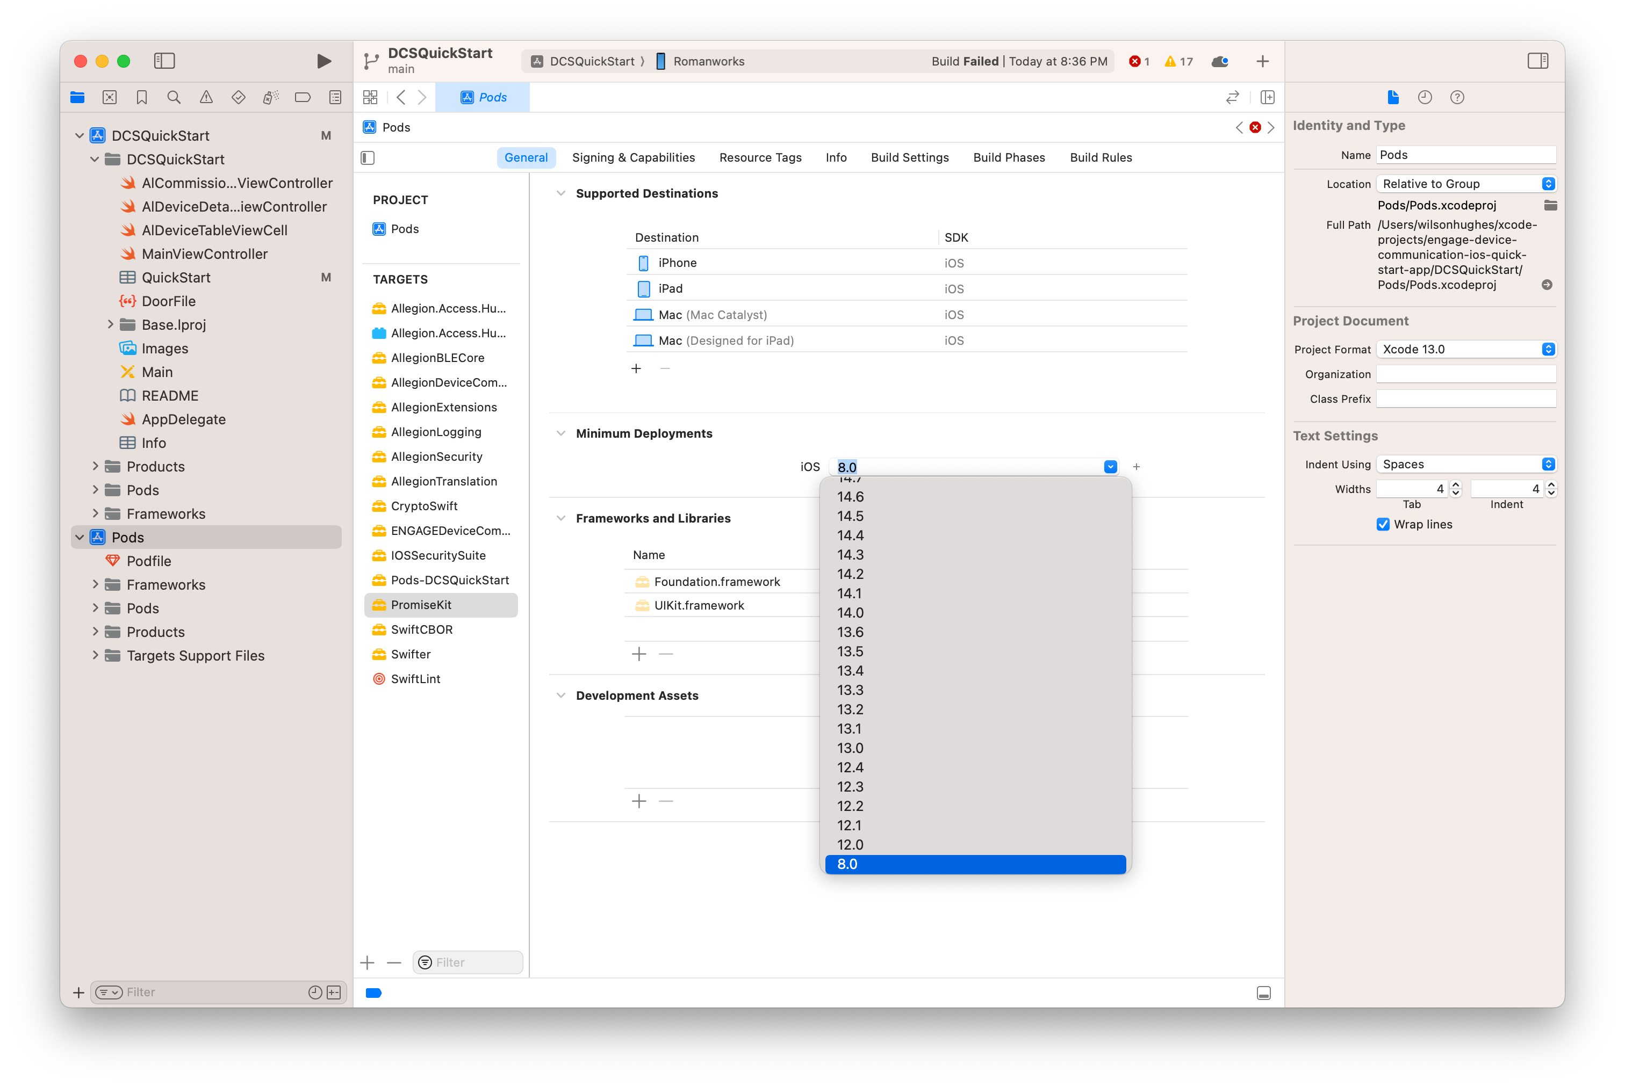Open the Xcode Cloud status icon
Viewport: 1625px width, 1087px height.
point(1220,61)
